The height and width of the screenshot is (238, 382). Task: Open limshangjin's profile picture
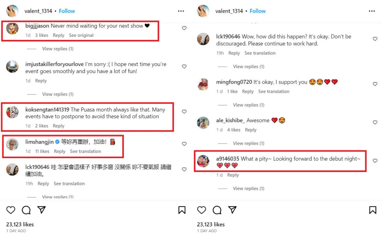[12, 144]
